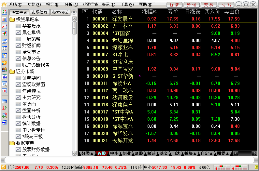259x171 pixels.
Task: Open the column dropdown arrow beside 代码
Action: [85, 12]
